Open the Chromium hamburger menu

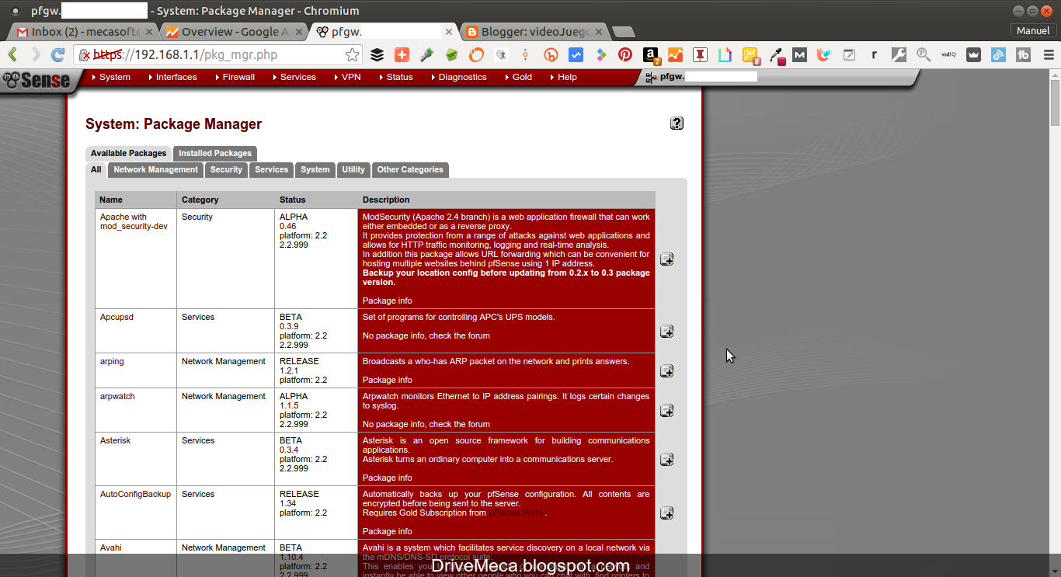tap(1049, 55)
